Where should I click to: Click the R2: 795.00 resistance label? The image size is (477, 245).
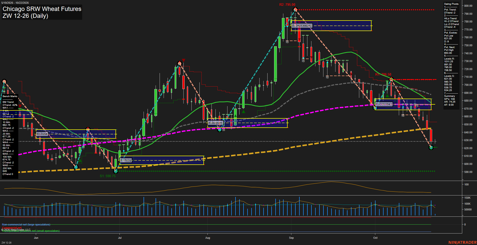[287, 5]
